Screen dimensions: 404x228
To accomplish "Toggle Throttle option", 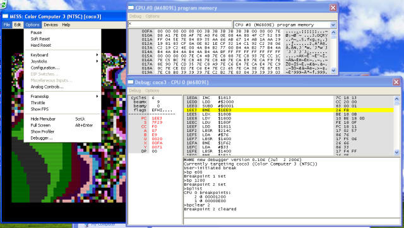I will 62,103.
